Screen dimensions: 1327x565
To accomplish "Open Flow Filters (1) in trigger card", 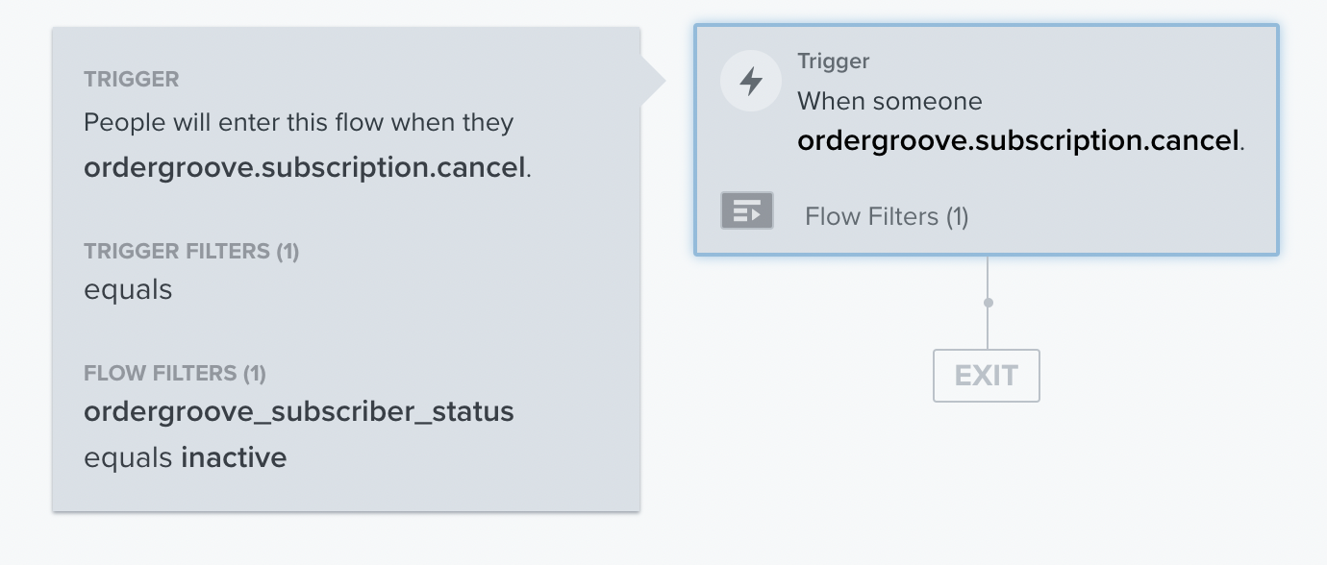I will (x=886, y=216).
